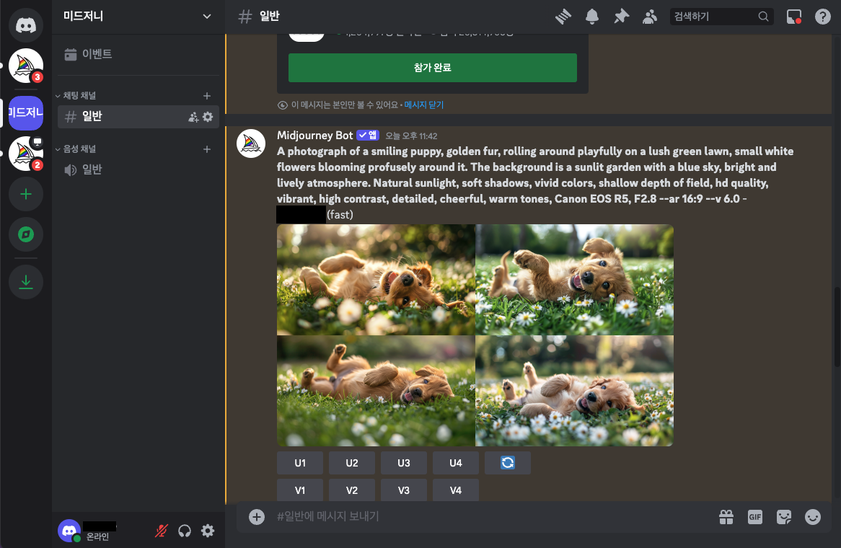Open Midjourney server with 3 notifications
Image resolution: width=841 pixels, height=548 pixels.
coord(26,66)
